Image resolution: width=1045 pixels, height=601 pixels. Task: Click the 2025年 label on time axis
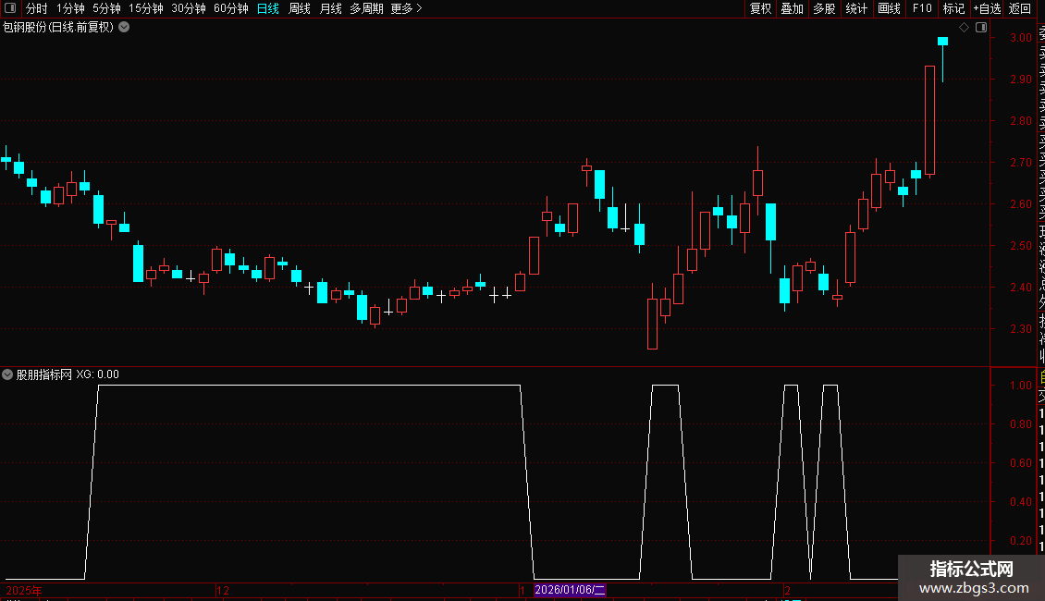tap(23, 590)
